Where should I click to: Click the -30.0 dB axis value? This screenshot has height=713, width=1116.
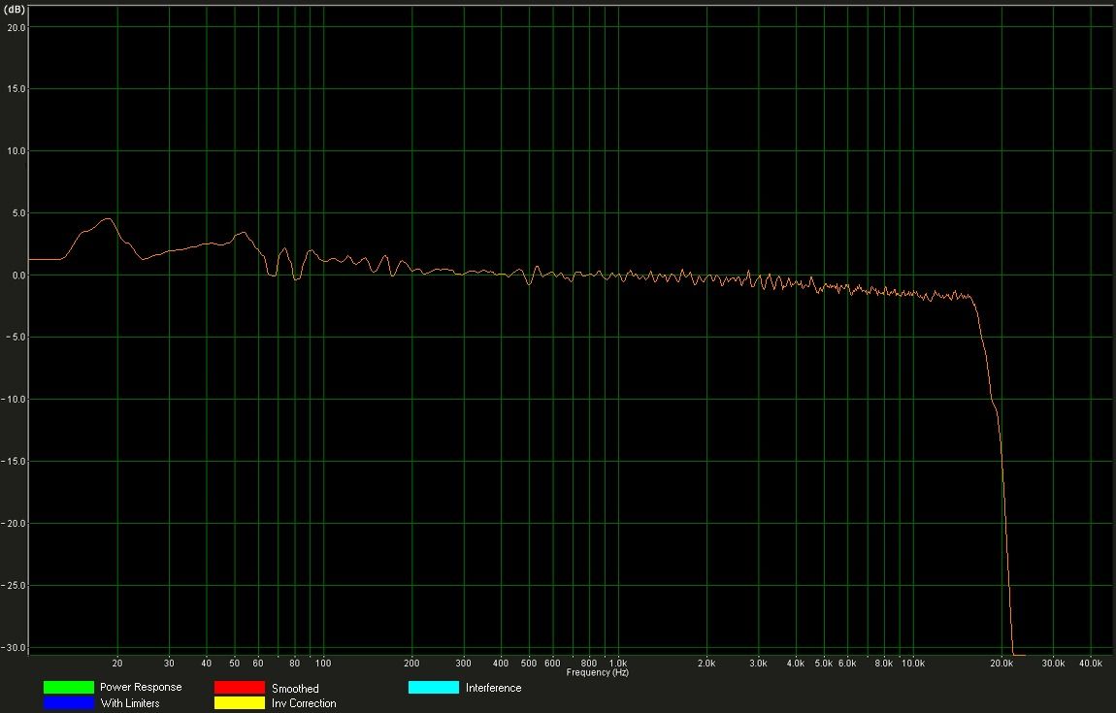click(15, 648)
